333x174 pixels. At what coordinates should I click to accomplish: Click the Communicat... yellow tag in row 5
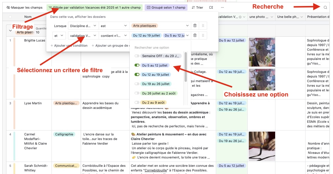(66, 166)
